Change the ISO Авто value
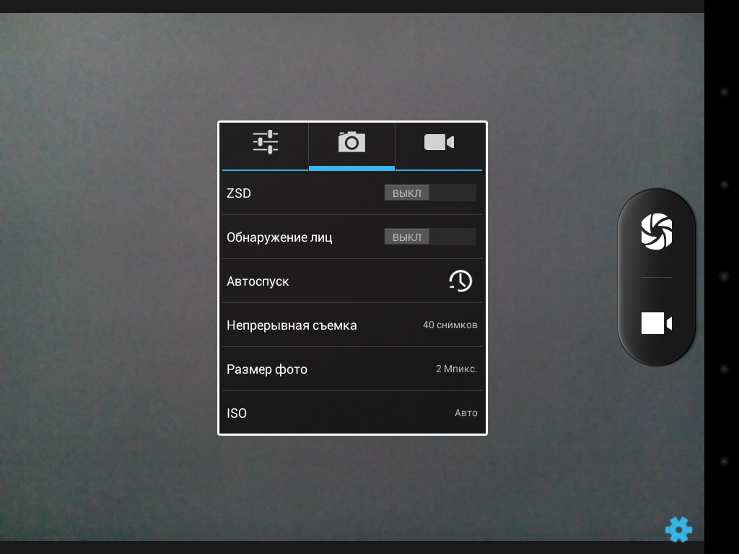This screenshot has height=554, width=739. [x=465, y=413]
